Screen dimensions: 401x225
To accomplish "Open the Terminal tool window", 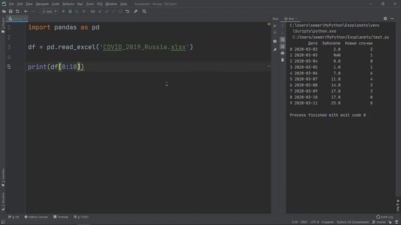I will pos(61,217).
